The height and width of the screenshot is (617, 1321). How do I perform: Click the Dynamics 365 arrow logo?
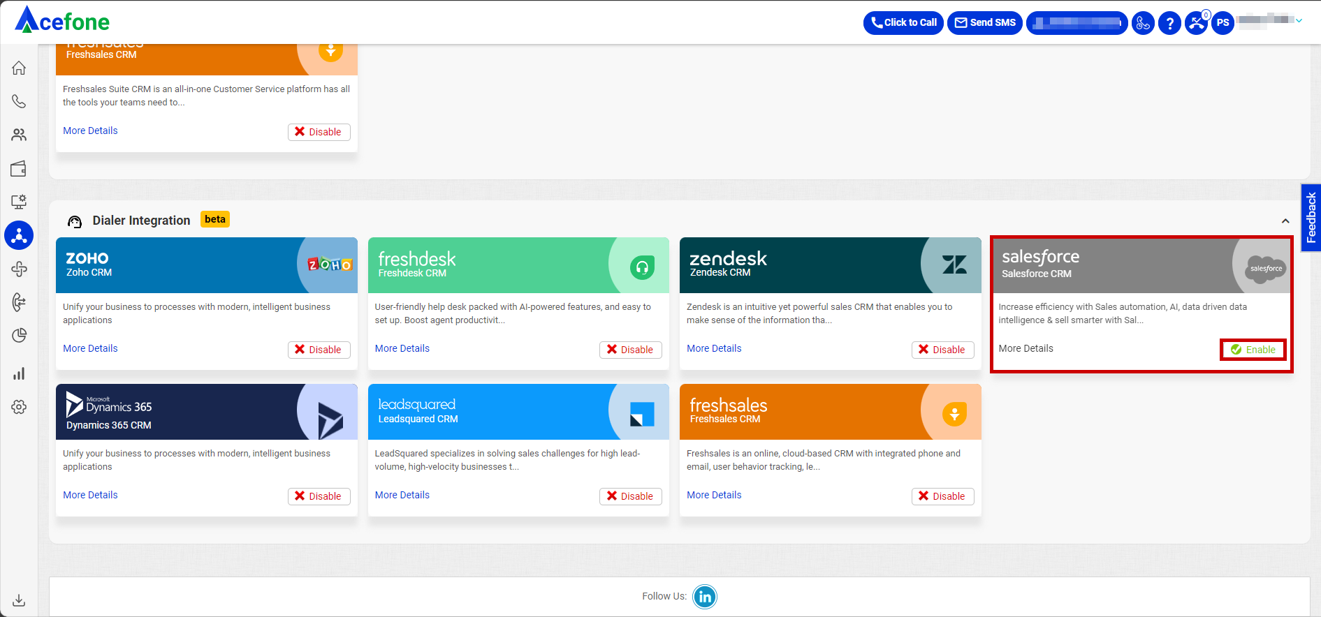(330, 420)
